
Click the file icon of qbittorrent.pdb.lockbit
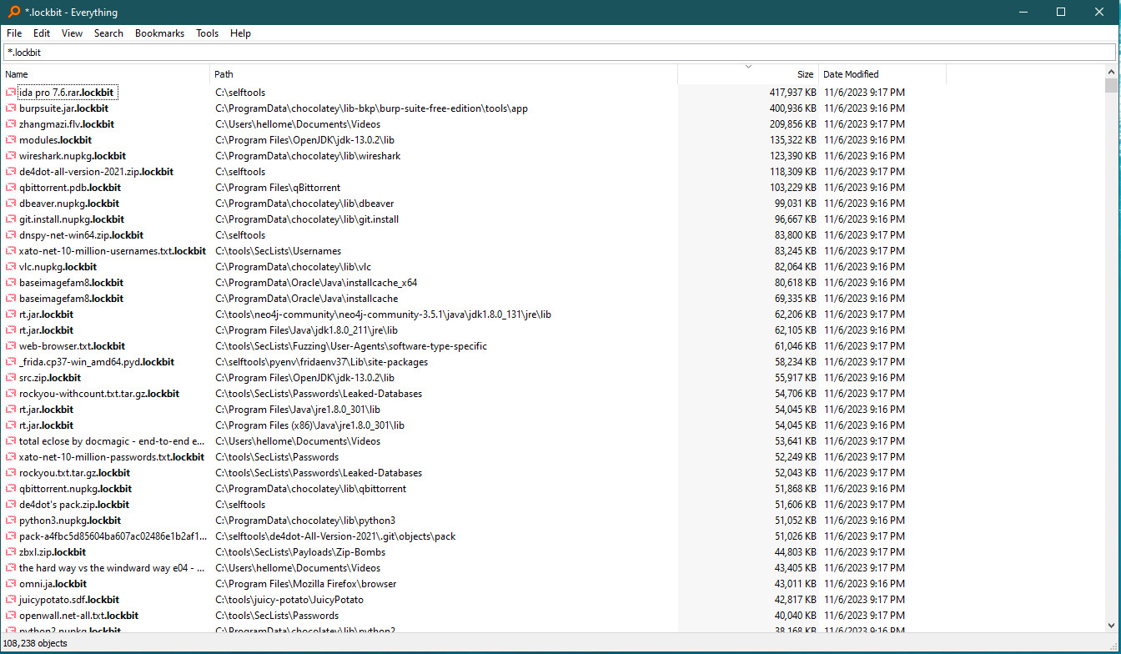click(x=11, y=188)
